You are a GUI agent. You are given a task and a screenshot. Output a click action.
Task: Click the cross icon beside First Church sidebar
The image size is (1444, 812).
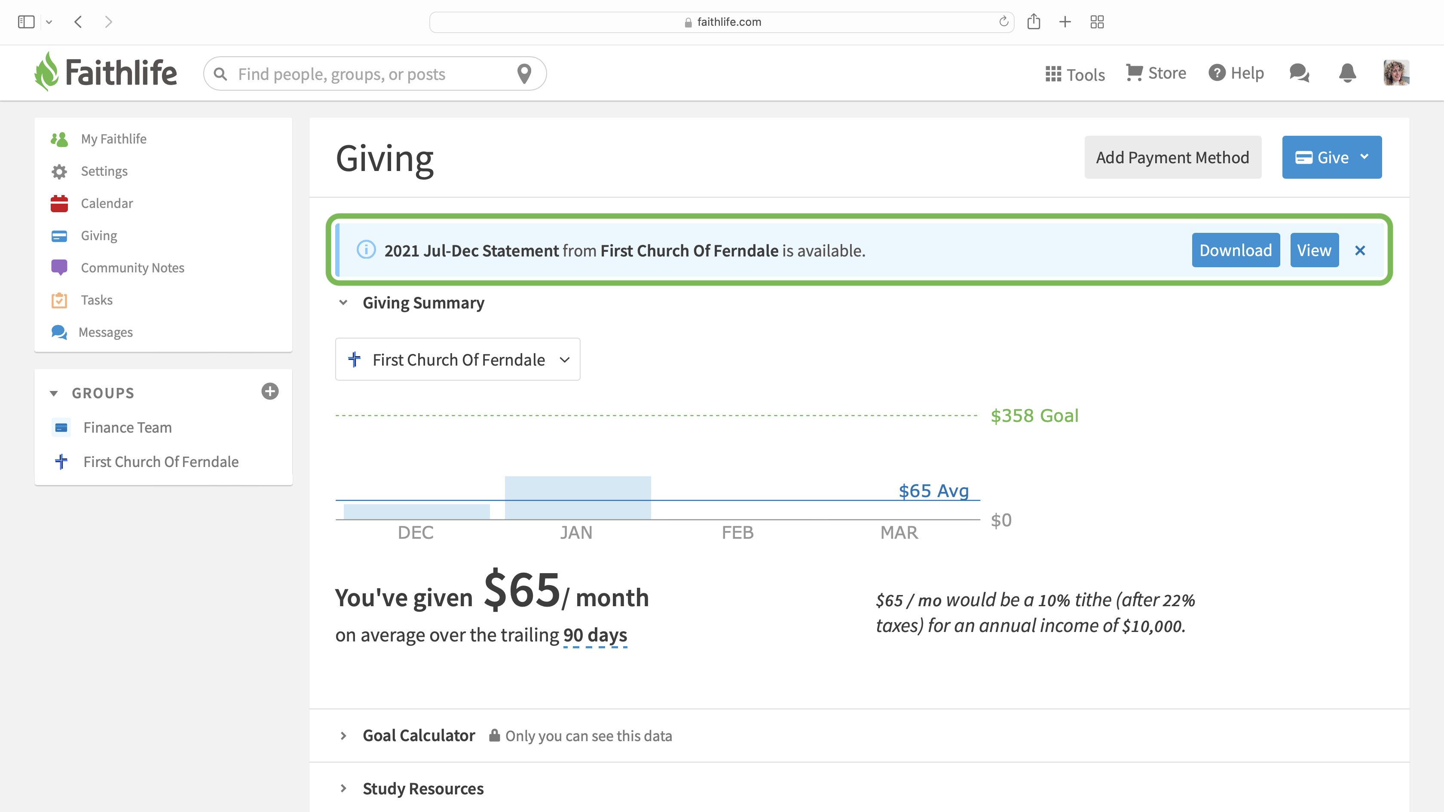pyautogui.click(x=61, y=462)
